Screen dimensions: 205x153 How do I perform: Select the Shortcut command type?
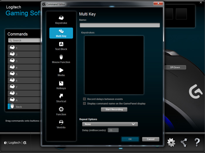61,98
